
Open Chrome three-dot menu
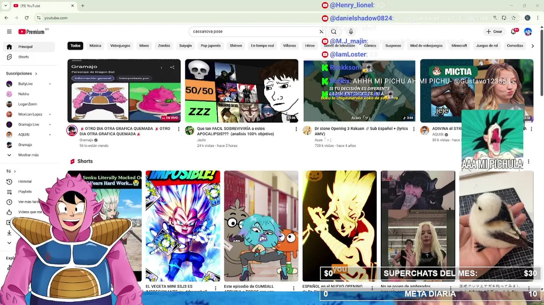pyautogui.click(x=538, y=18)
